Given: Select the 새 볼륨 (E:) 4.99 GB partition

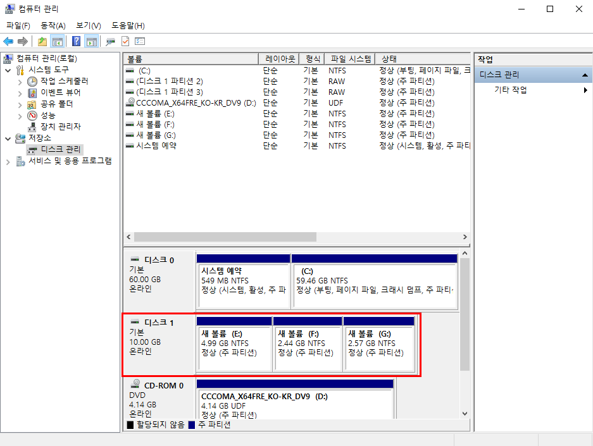Looking at the screenshot, I should point(234,344).
